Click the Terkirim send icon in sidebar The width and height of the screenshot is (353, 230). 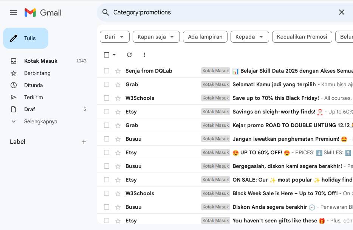[x=14, y=97]
